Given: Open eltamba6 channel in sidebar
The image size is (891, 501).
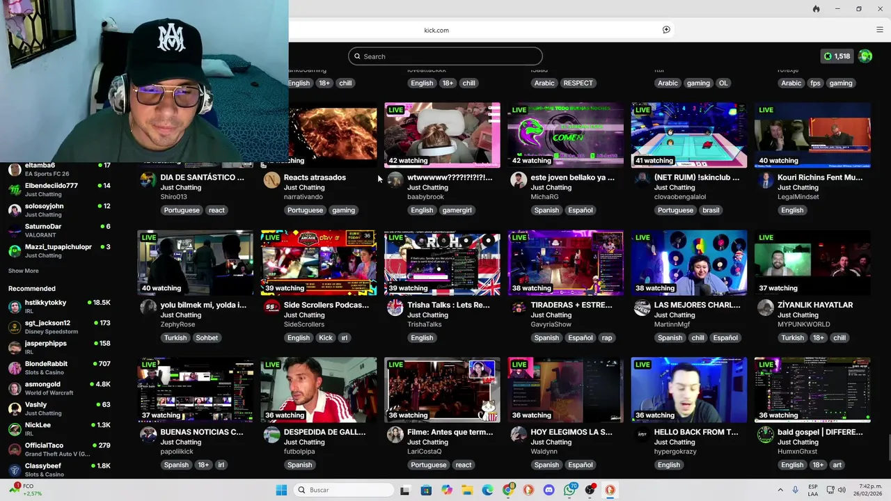Looking at the screenshot, I should point(59,169).
